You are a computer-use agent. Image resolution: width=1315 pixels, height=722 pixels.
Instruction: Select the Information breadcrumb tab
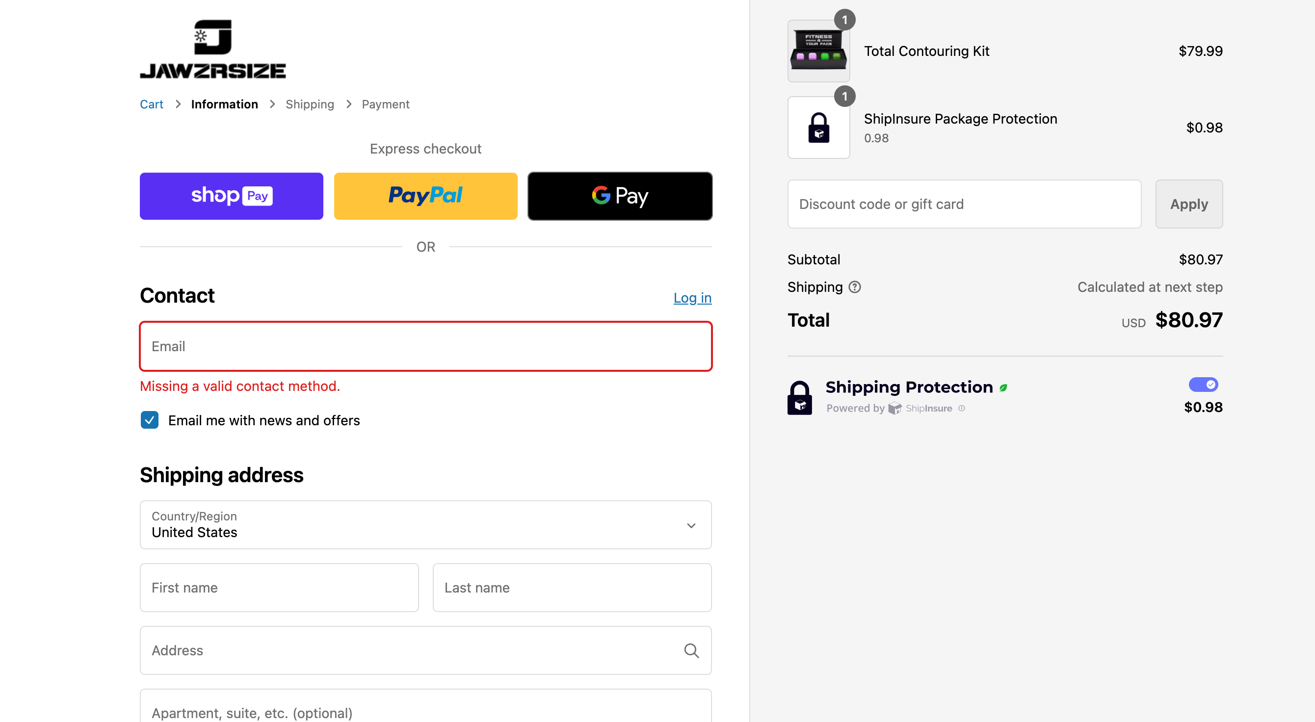(225, 104)
